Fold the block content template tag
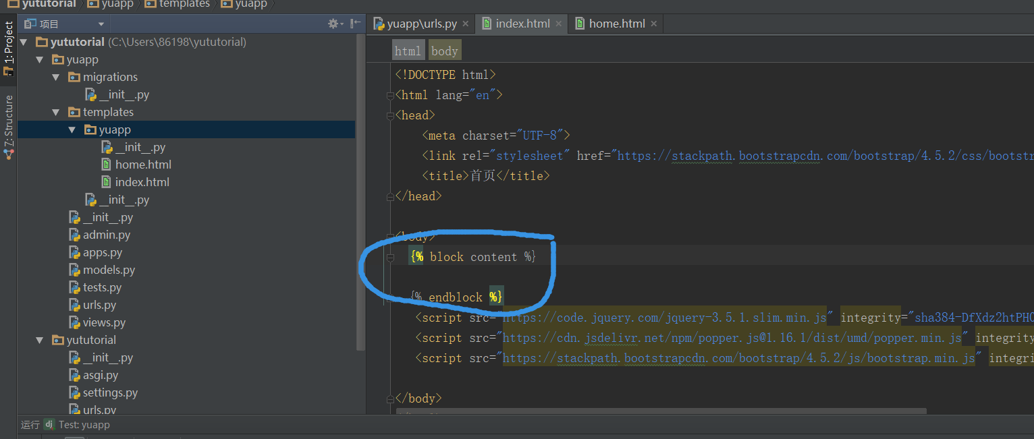This screenshot has height=439, width=1034. click(390, 258)
